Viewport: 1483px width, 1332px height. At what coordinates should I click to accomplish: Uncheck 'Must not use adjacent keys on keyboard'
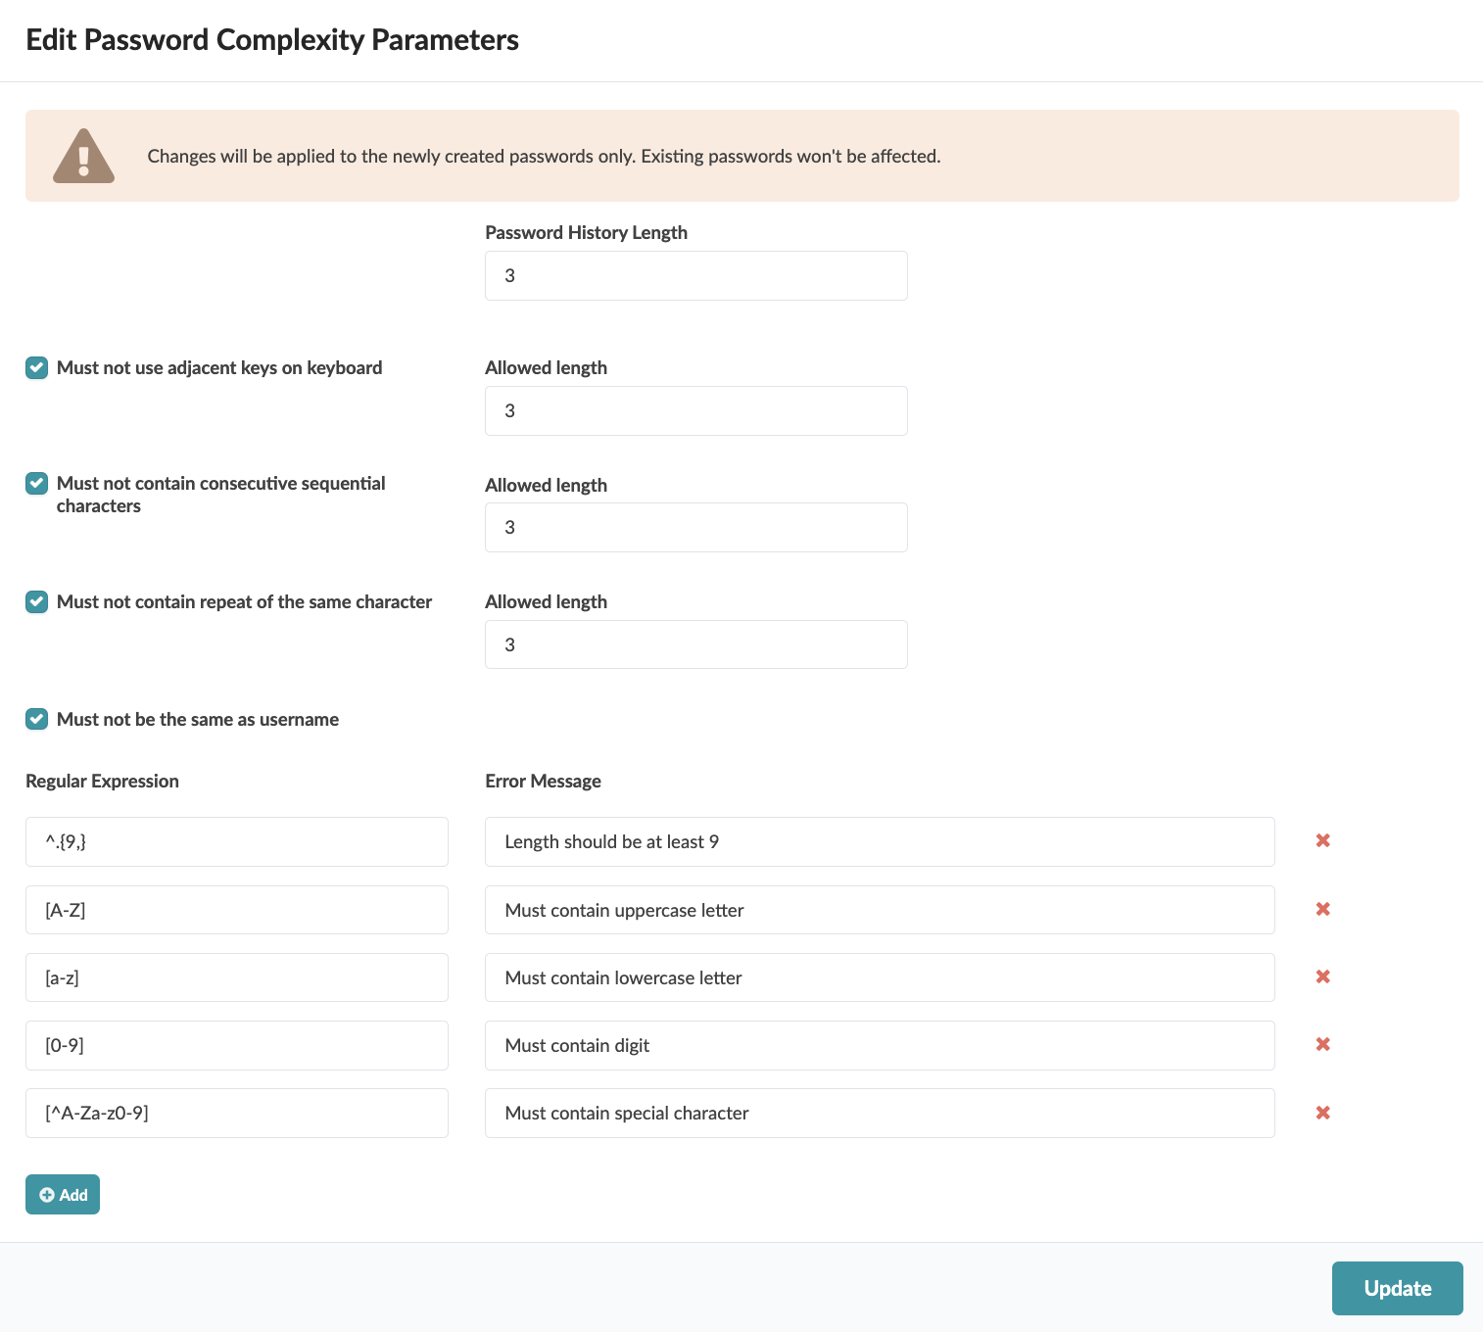[37, 368]
